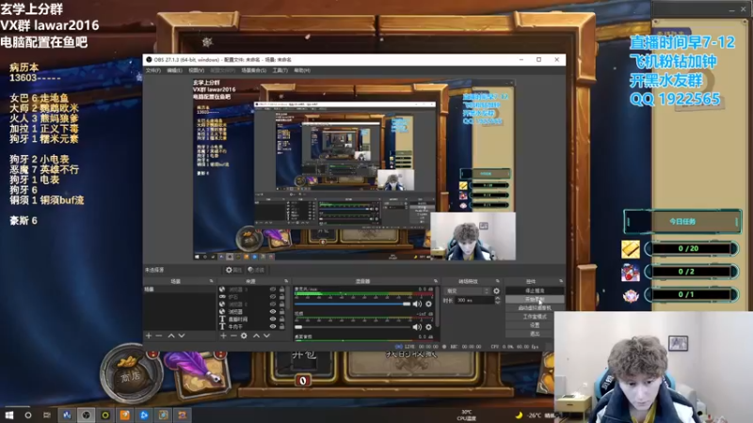Mute the microphone mixer channel speaker icon

coord(417,304)
